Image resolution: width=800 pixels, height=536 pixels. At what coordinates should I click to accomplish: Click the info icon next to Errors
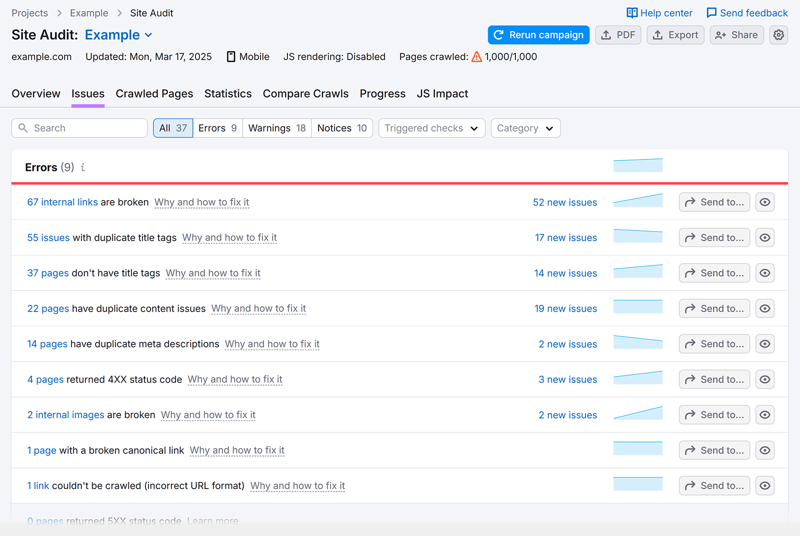(x=82, y=167)
